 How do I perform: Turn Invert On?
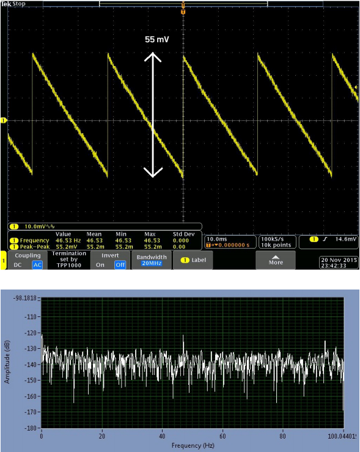click(x=100, y=265)
